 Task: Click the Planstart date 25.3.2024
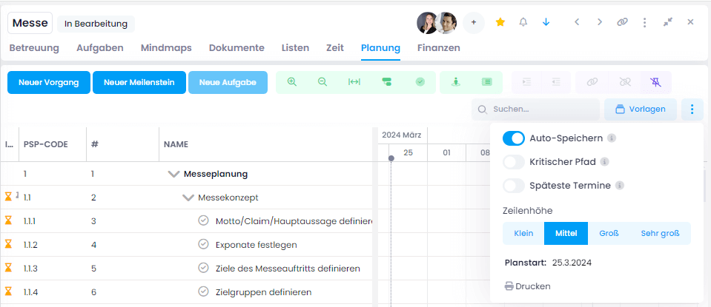pos(572,262)
